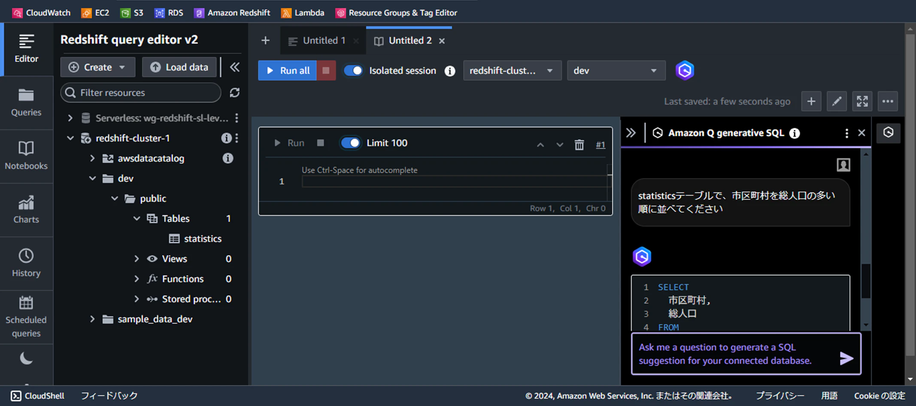Expand the Views node
The height and width of the screenshot is (406, 916).
136,259
